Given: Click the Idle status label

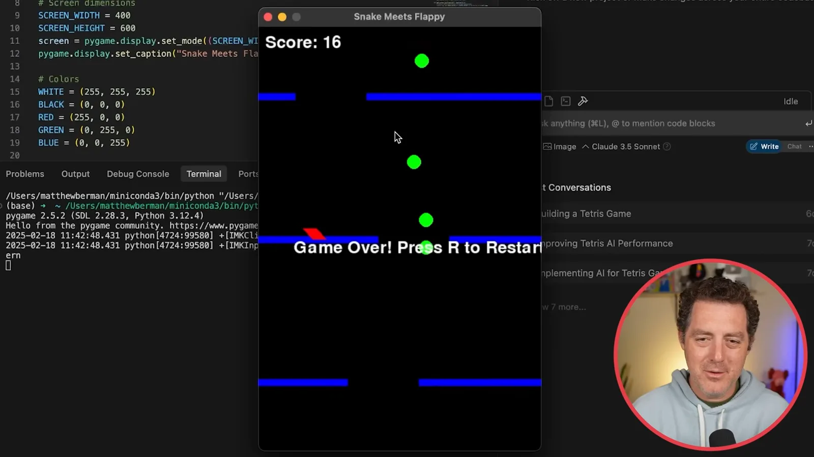Looking at the screenshot, I should (x=791, y=102).
